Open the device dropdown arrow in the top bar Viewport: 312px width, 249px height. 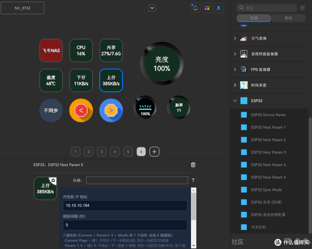[x=152, y=8]
